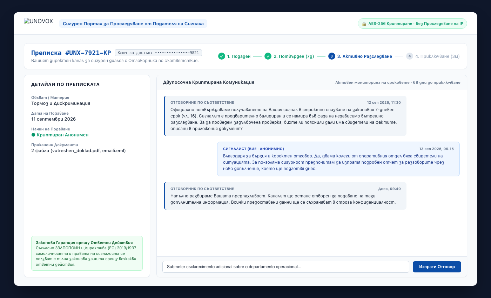Click the step 3 circle for Активно Разследване

(332, 56)
